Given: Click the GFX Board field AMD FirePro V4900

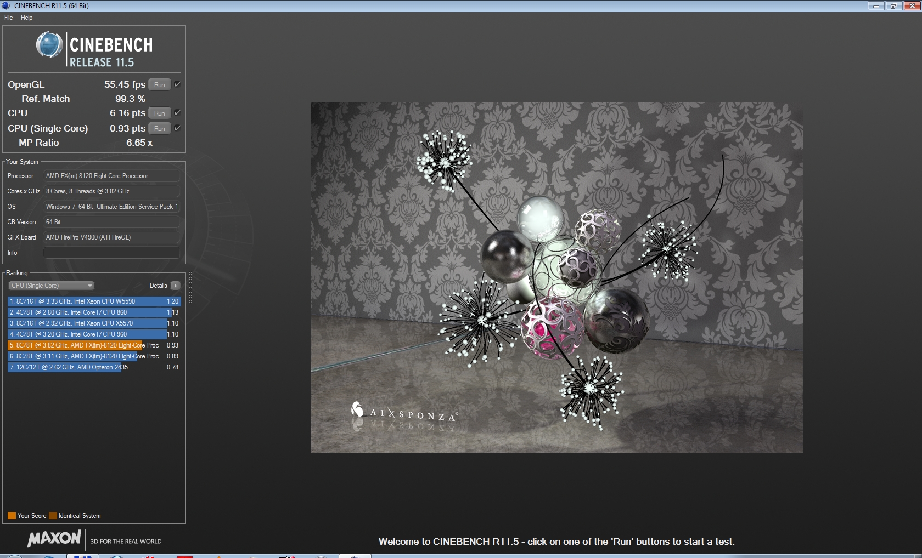Looking at the screenshot, I should pyautogui.click(x=111, y=237).
